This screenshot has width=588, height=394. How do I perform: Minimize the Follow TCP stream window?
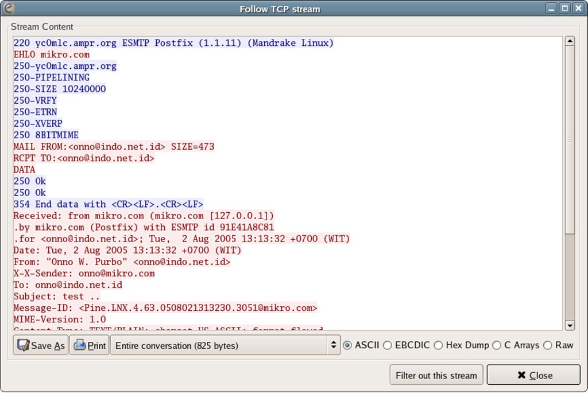pos(551,8)
